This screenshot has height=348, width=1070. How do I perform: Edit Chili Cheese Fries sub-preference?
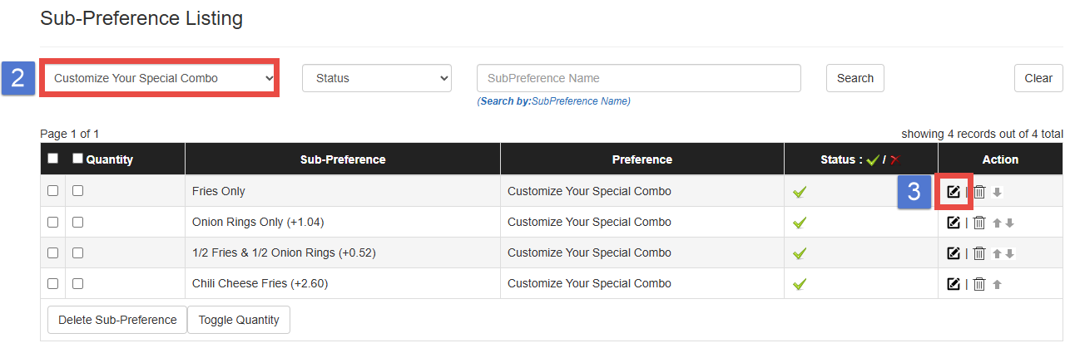point(954,284)
